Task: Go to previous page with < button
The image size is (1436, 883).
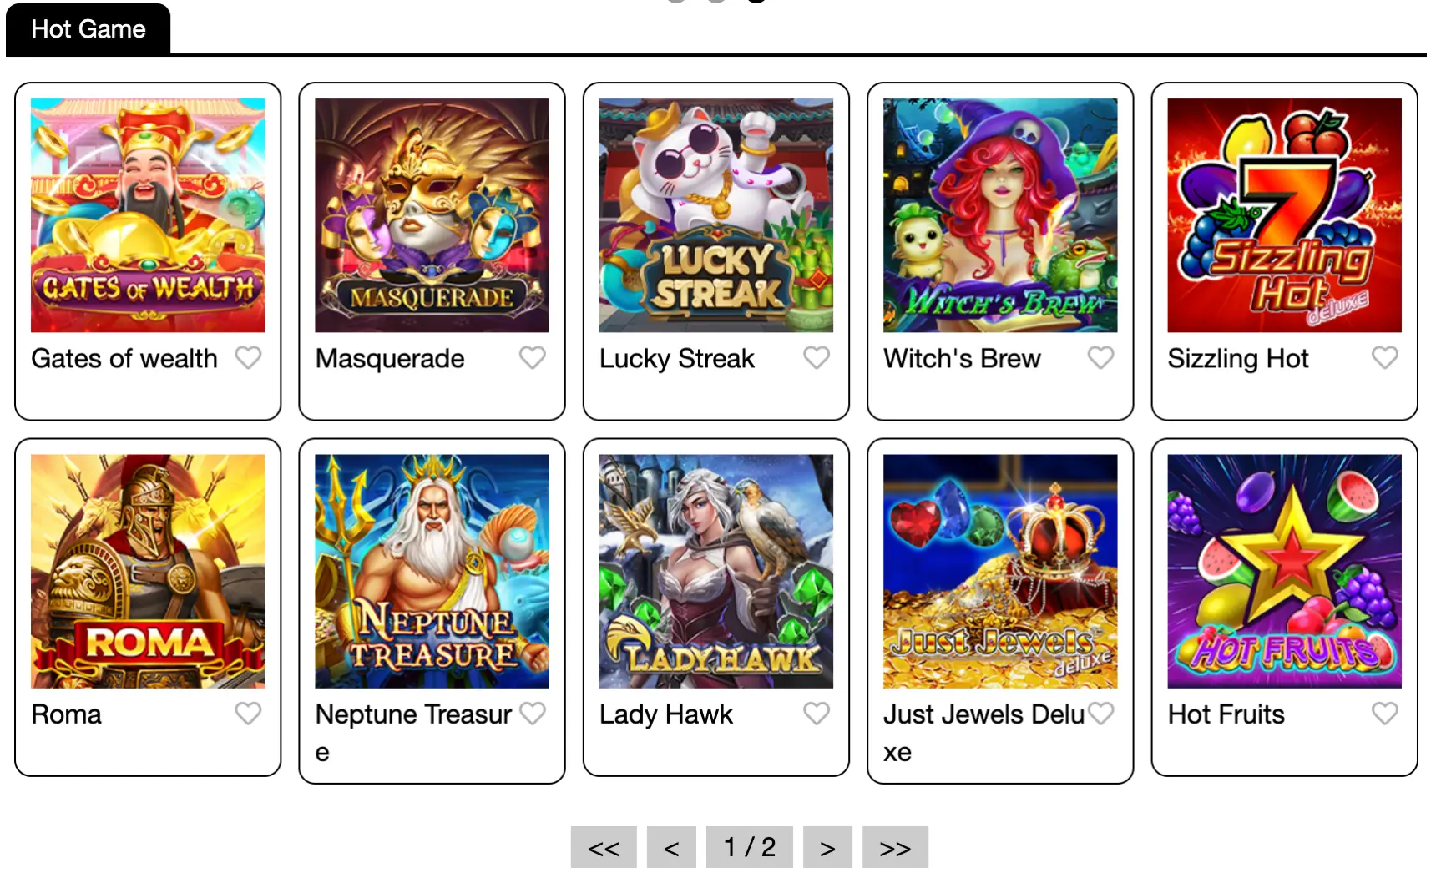Action: click(x=671, y=848)
